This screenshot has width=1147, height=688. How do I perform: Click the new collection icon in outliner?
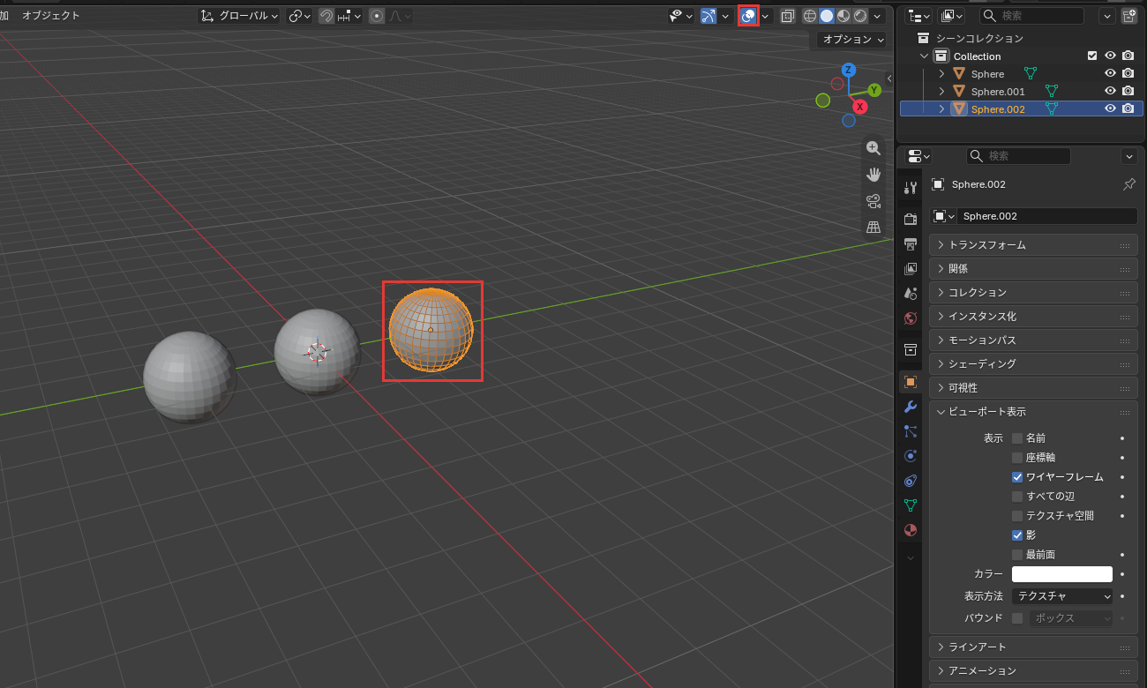(x=1128, y=16)
